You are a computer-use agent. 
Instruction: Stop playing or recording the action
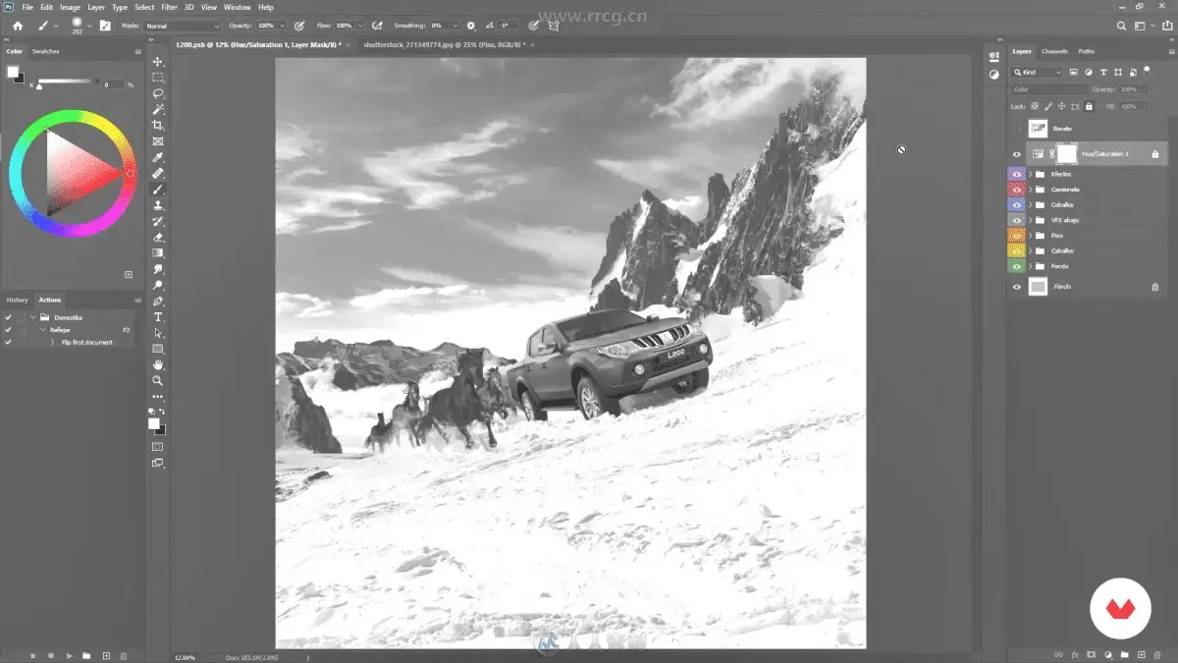(x=32, y=655)
